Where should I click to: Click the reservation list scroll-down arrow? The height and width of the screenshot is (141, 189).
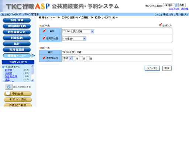(32, 80)
